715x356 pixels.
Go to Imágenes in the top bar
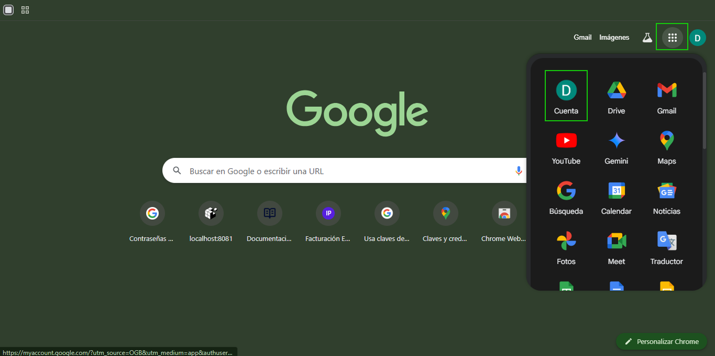tap(614, 37)
